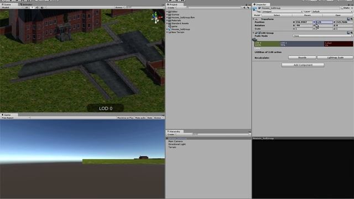Screen dimensions: 354x199
Task: Toggle the object active checkbox
Action: [259, 8]
